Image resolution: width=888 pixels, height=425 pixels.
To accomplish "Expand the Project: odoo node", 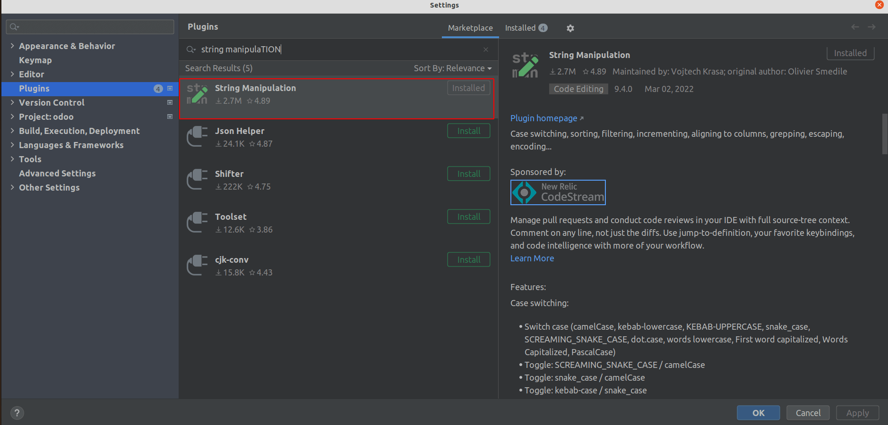I will click(x=12, y=117).
